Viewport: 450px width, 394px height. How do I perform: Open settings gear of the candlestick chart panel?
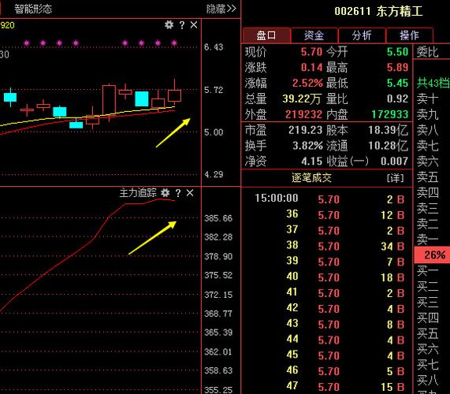coord(169,25)
